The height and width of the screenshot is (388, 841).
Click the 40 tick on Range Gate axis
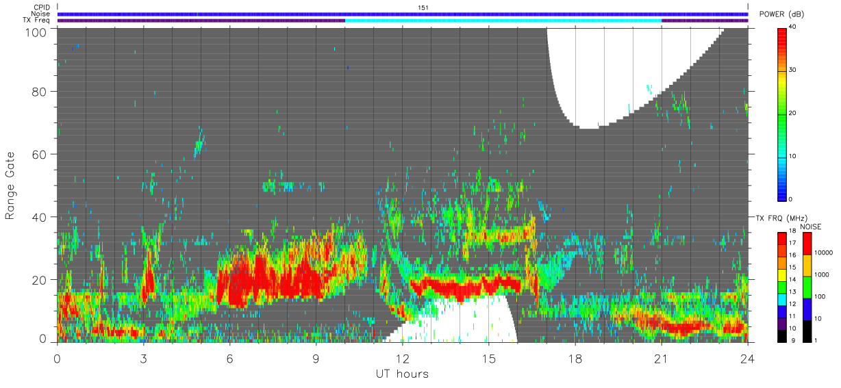[x=40, y=217]
